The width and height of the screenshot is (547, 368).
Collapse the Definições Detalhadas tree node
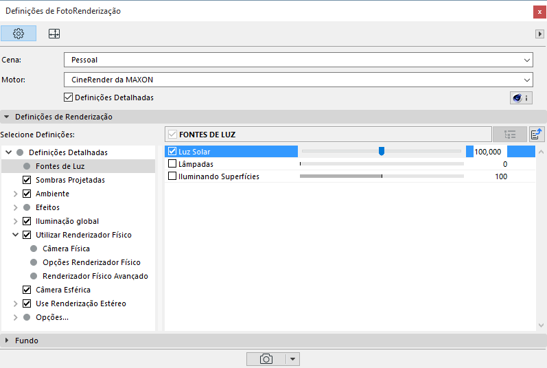pyautogui.click(x=9, y=152)
